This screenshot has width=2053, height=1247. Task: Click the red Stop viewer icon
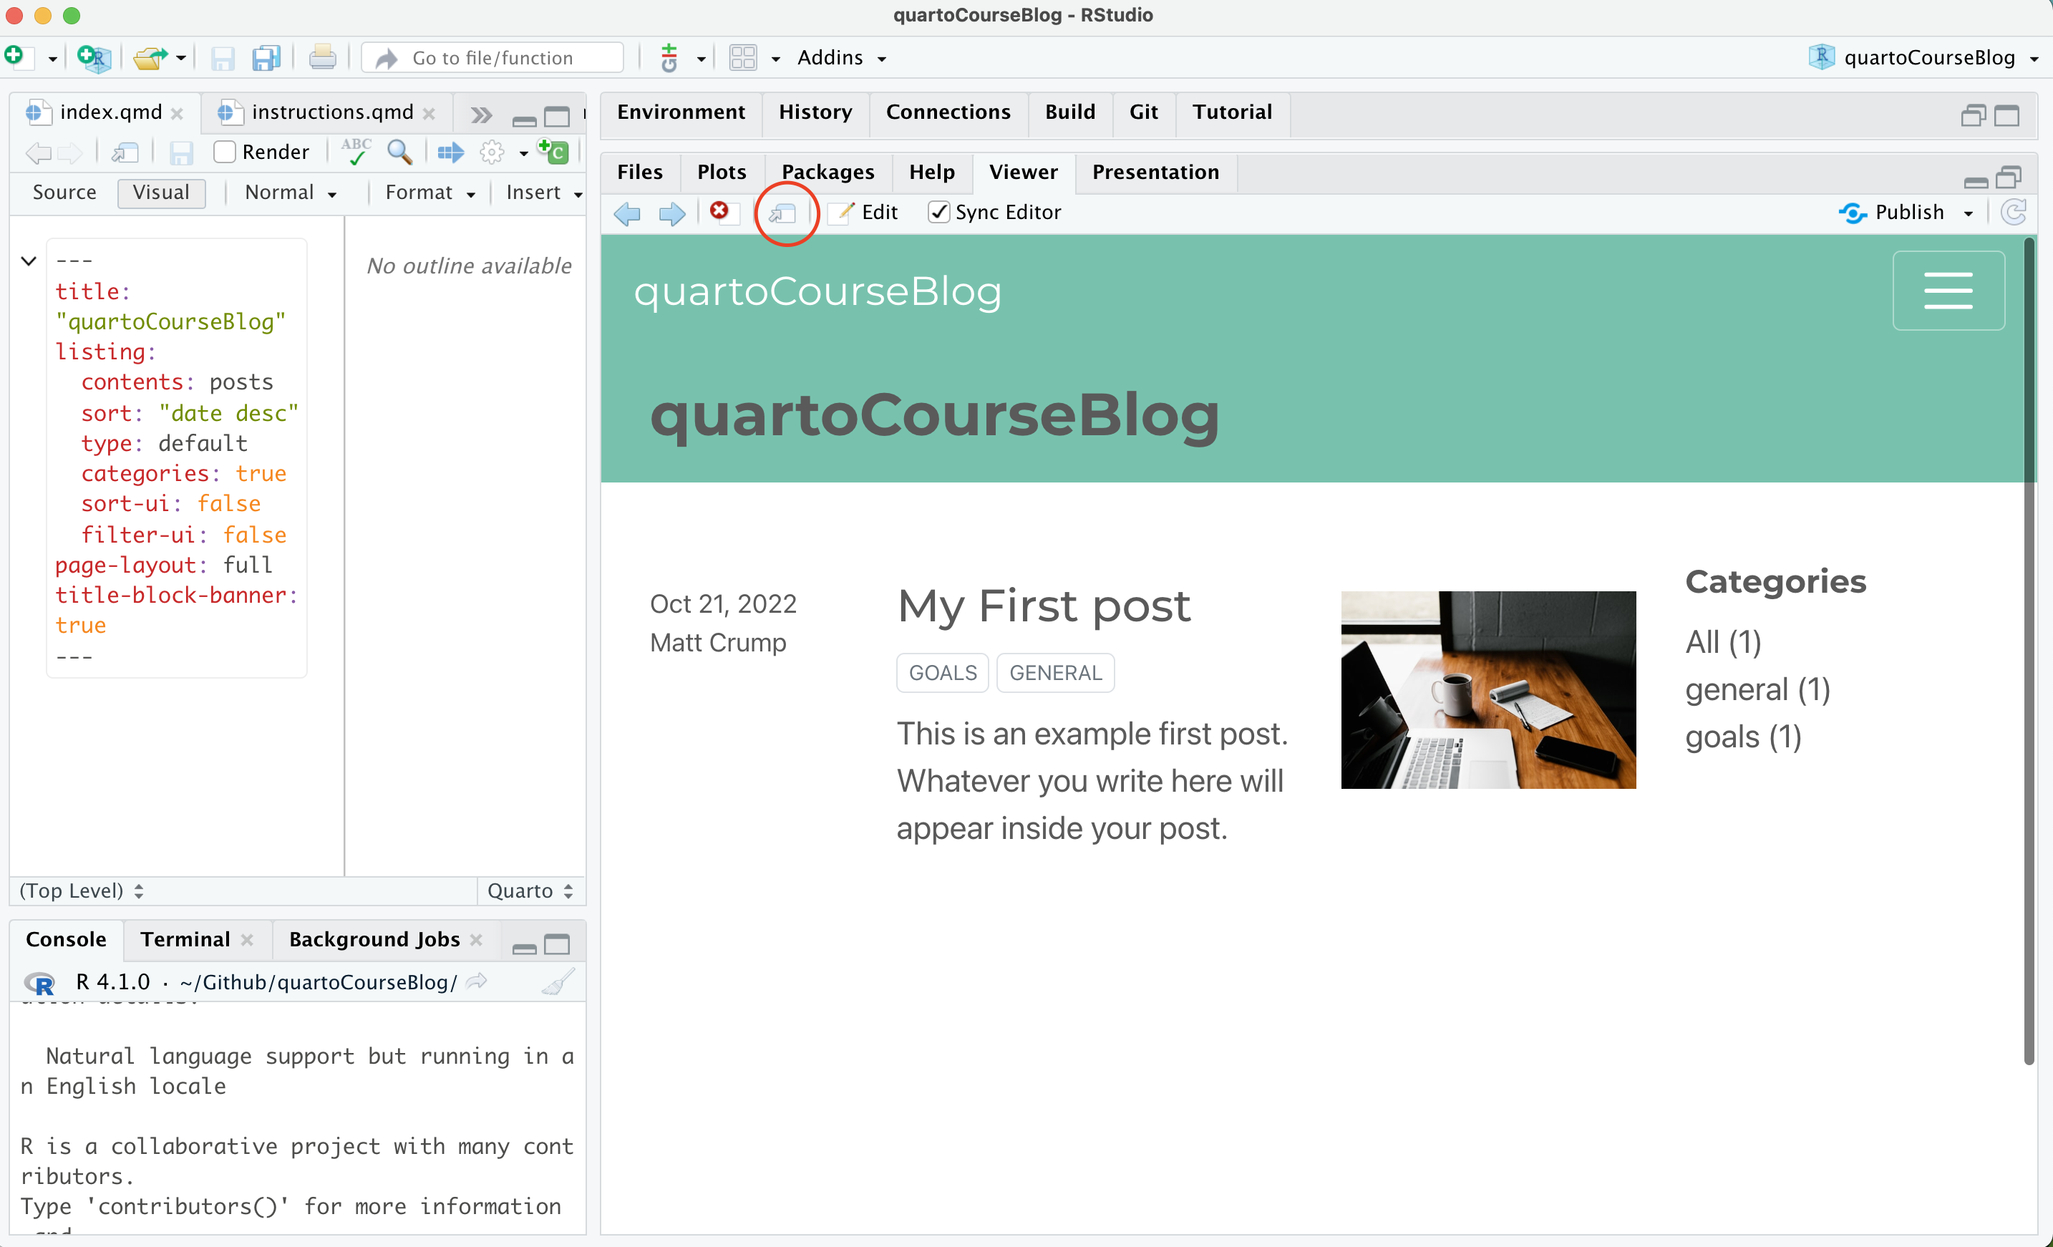pyautogui.click(x=719, y=212)
